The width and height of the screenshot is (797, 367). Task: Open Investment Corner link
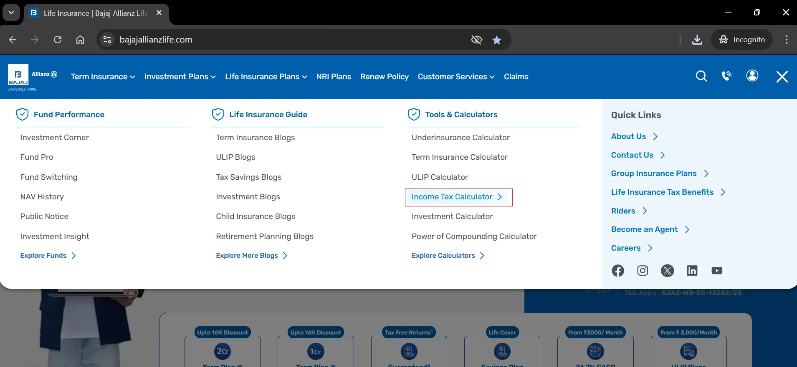54,138
